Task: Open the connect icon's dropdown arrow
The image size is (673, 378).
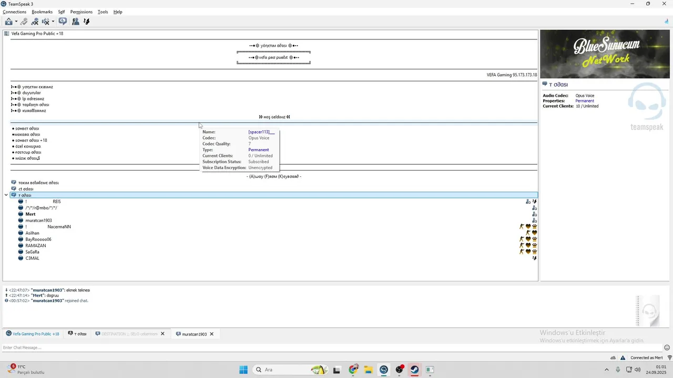Action: 16,22
